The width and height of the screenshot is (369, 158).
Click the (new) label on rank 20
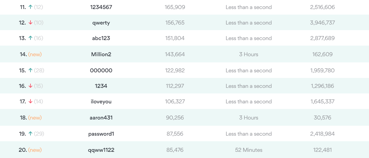click(x=35, y=150)
